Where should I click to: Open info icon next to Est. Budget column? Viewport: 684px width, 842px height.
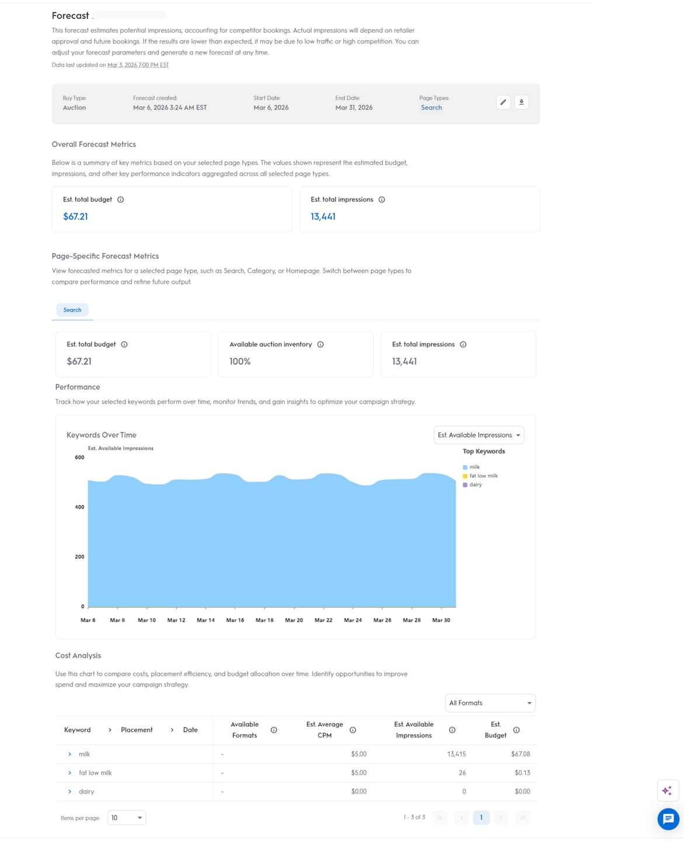pyautogui.click(x=516, y=730)
